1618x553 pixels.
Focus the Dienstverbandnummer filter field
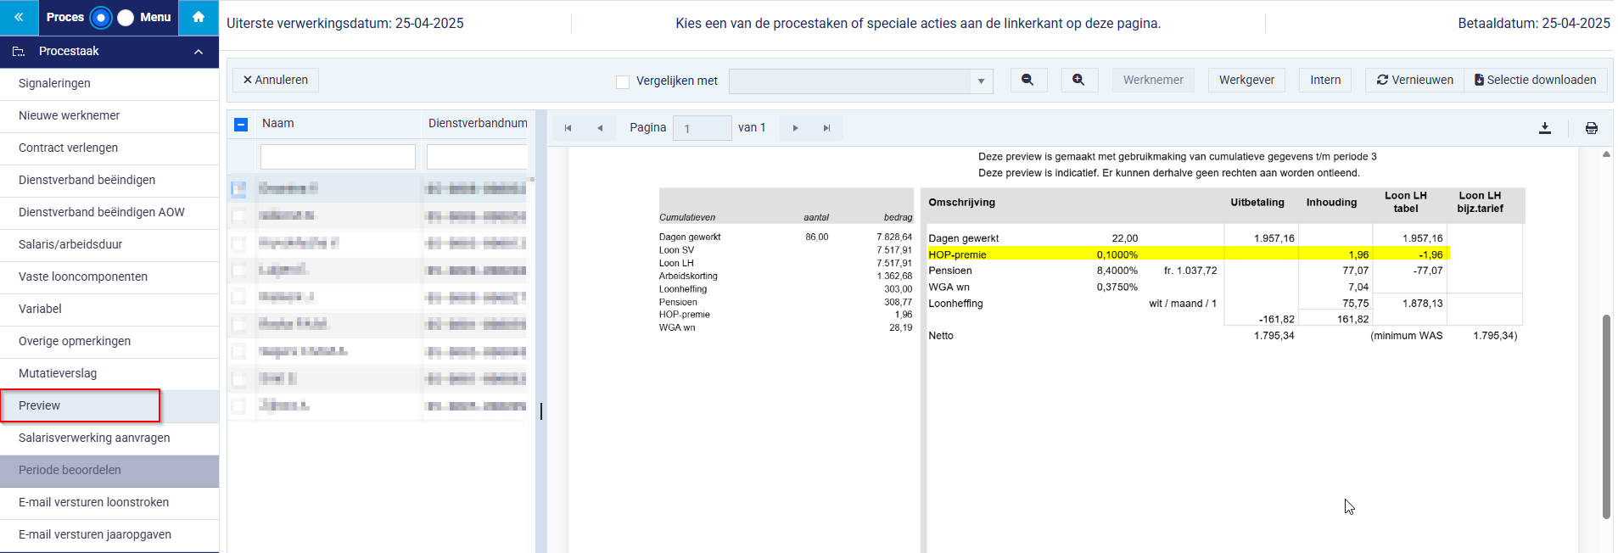(x=477, y=157)
